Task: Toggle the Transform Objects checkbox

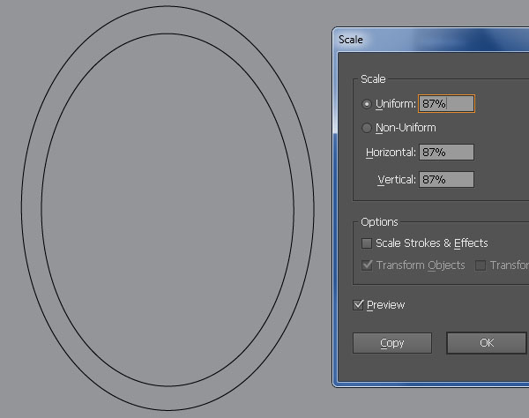Action: click(367, 265)
